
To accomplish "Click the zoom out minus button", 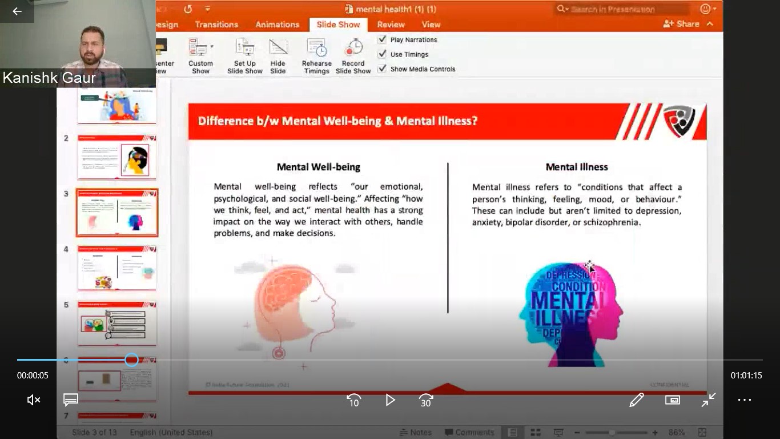I will [x=577, y=433].
